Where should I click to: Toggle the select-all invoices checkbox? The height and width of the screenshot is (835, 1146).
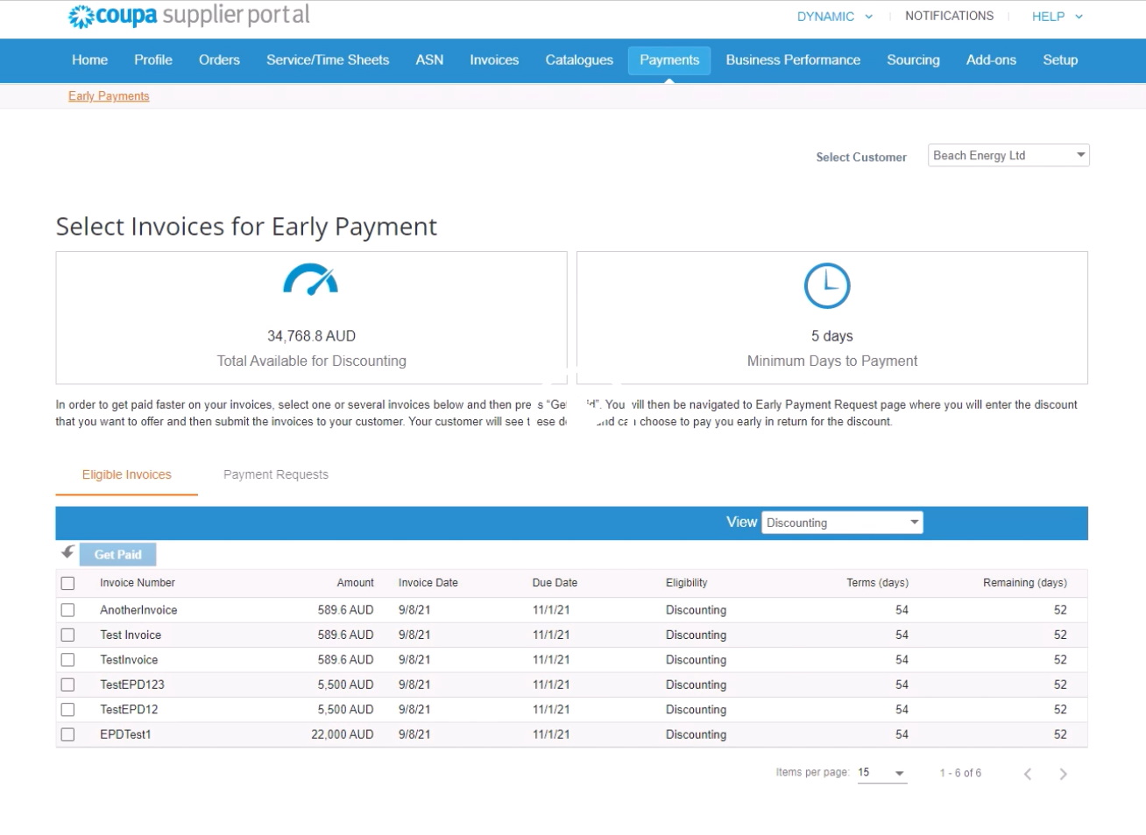[67, 583]
